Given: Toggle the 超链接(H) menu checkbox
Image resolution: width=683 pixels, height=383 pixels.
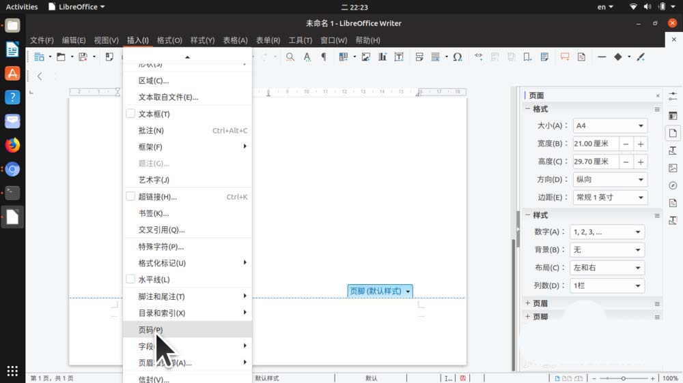Looking at the screenshot, I should (x=130, y=196).
